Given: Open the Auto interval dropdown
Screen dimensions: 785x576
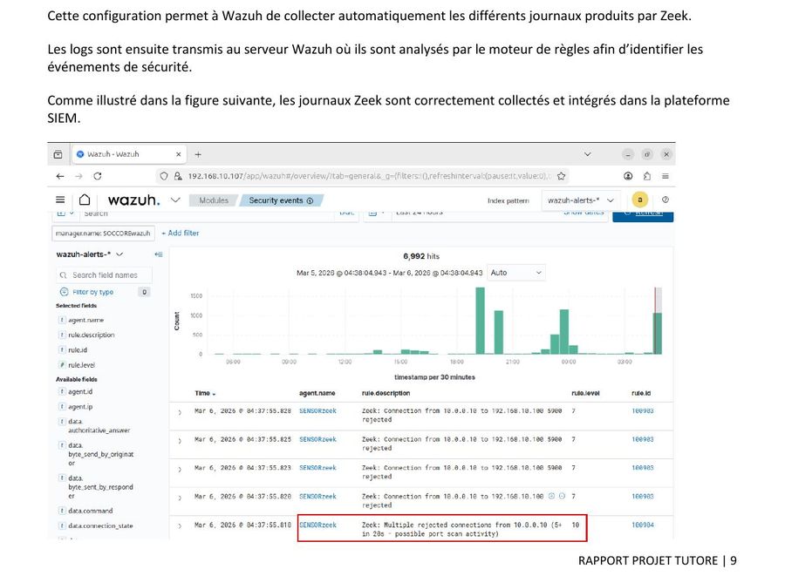Looking at the screenshot, I should pos(516,273).
